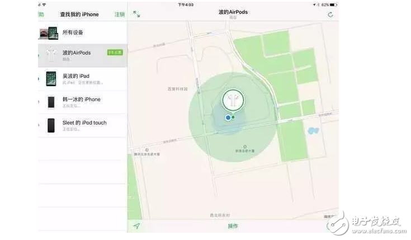Image resolution: width=411 pixels, height=240 pixels.
Task: Tap the AirPods pin on the map
Action: [233, 100]
